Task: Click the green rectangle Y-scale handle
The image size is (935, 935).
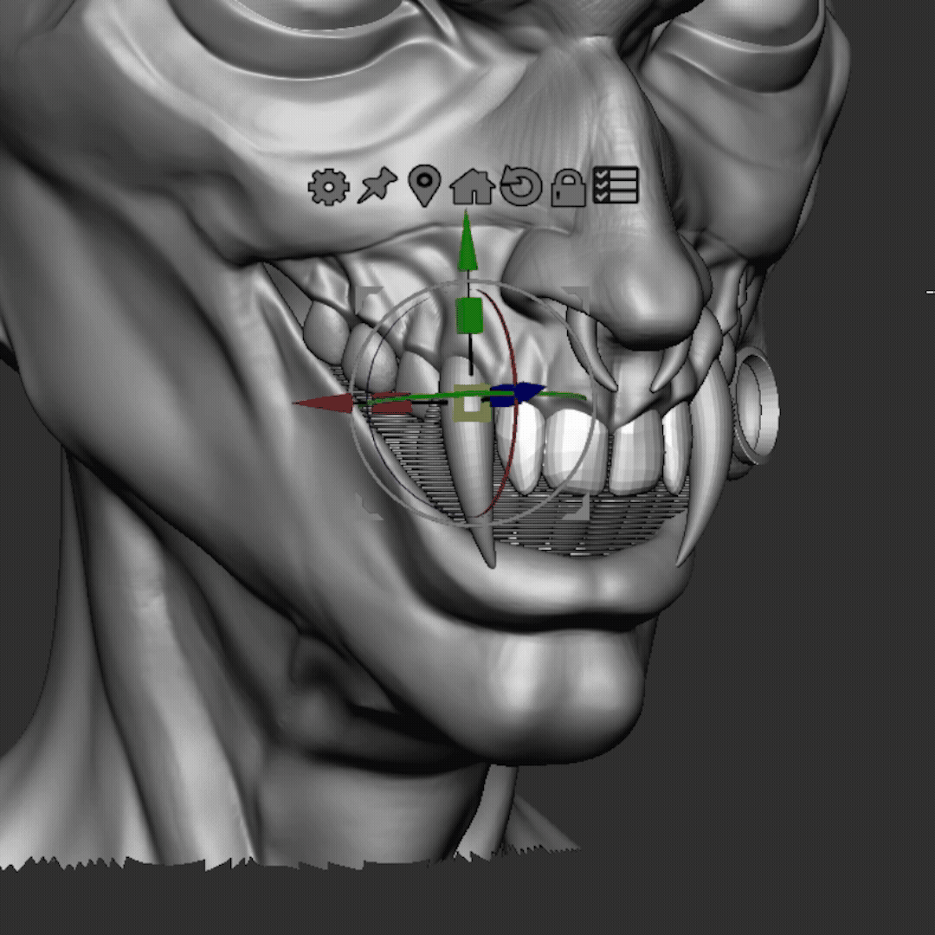Action: point(468,315)
